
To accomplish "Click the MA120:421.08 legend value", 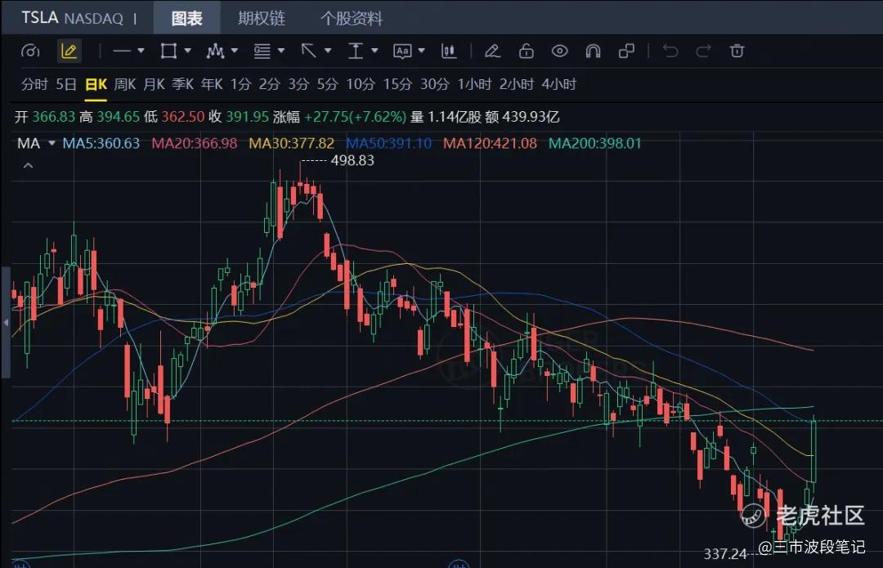I will [x=490, y=144].
